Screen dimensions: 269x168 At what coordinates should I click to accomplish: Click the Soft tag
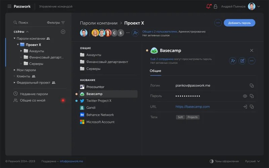pos(180,117)
